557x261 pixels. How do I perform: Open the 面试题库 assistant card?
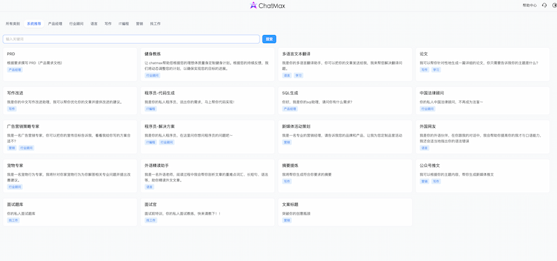click(x=70, y=212)
